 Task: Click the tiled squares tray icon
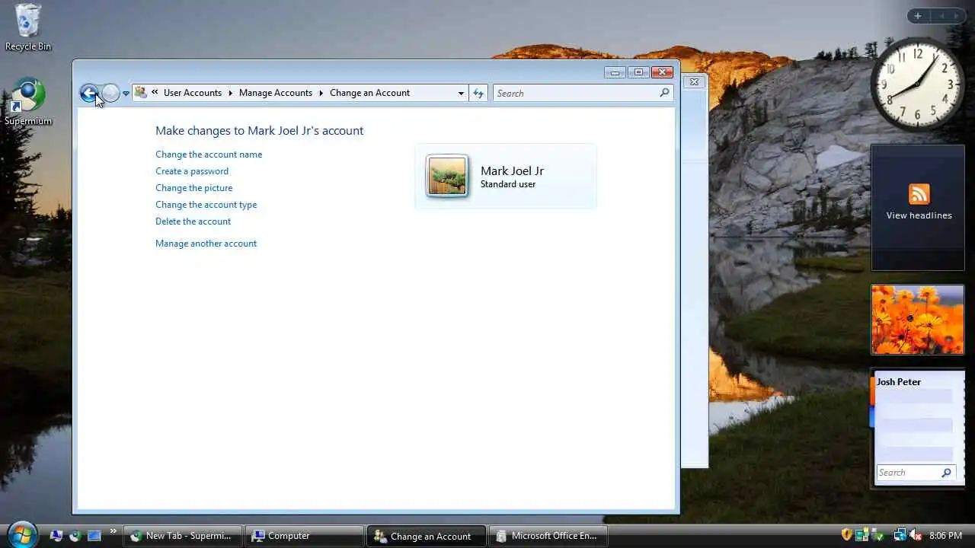[862, 535]
